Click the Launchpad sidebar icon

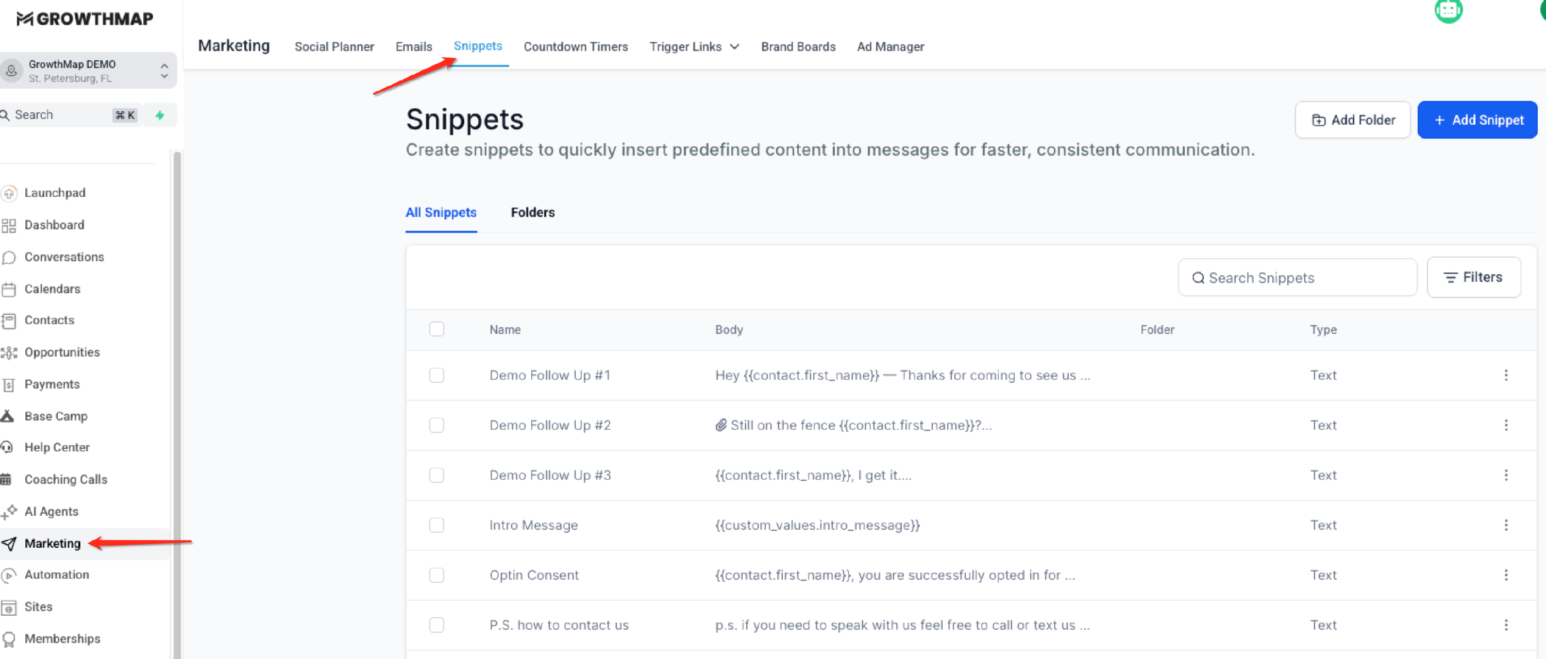pyautogui.click(x=8, y=193)
